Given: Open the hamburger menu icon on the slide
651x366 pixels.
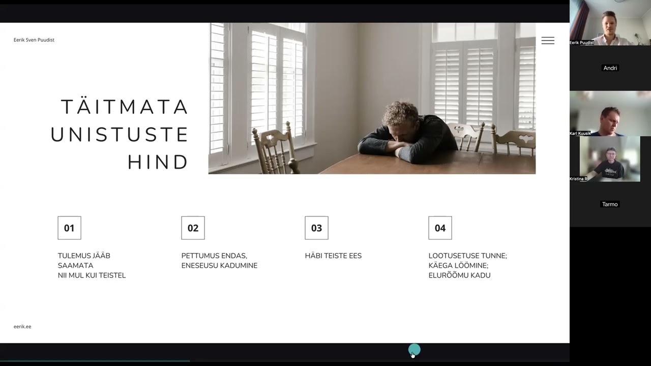Looking at the screenshot, I should click(548, 41).
